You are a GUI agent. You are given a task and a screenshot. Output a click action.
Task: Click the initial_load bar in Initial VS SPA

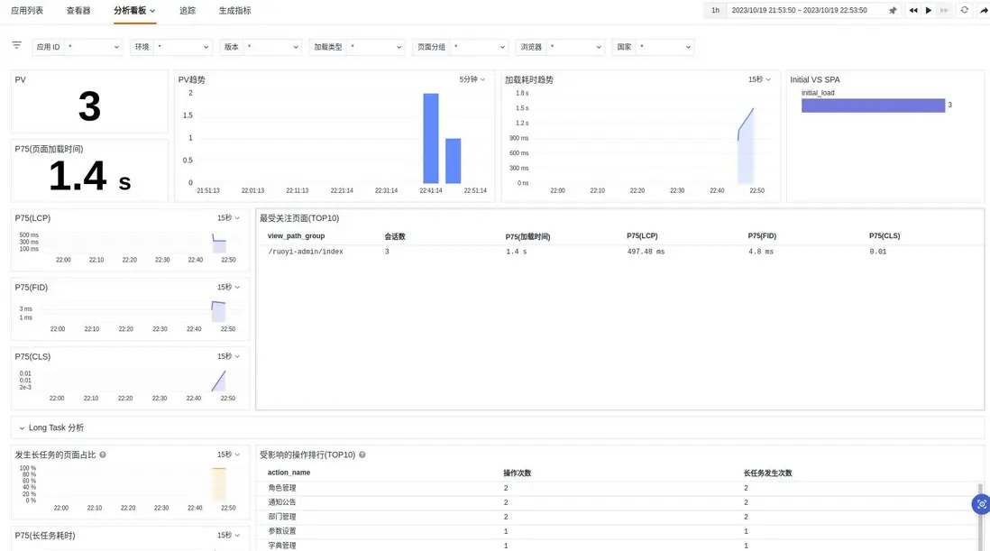[x=873, y=106]
